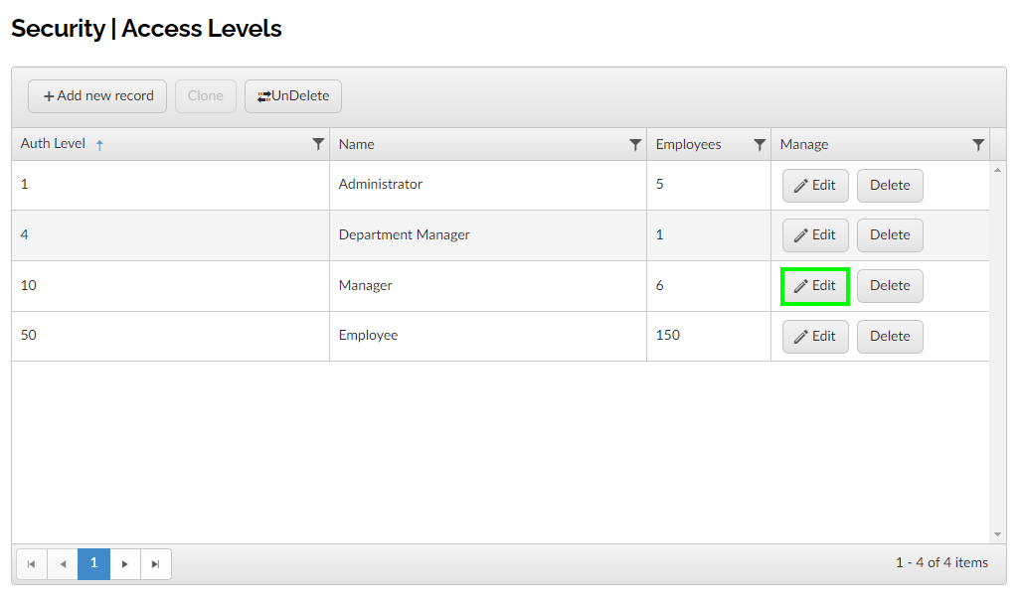1020x601 pixels.
Task: Edit the Manager access level
Action: tap(815, 286)
